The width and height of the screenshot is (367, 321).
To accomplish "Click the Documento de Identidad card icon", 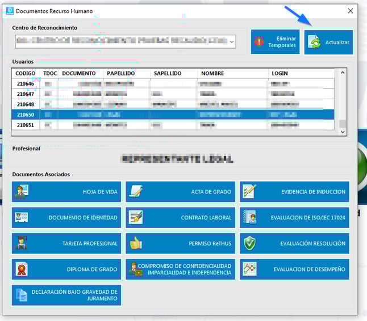I will (x=22, y=217).
